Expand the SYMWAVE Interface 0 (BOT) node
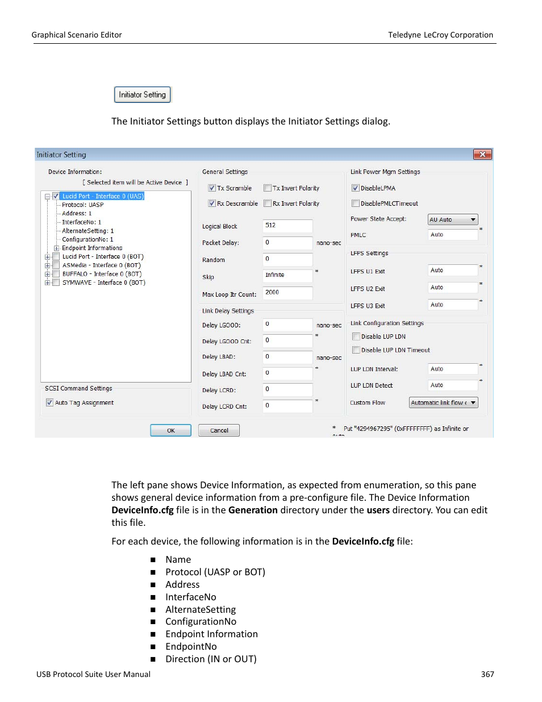This screenshot has height=702, width=542. tap(48, 283)
